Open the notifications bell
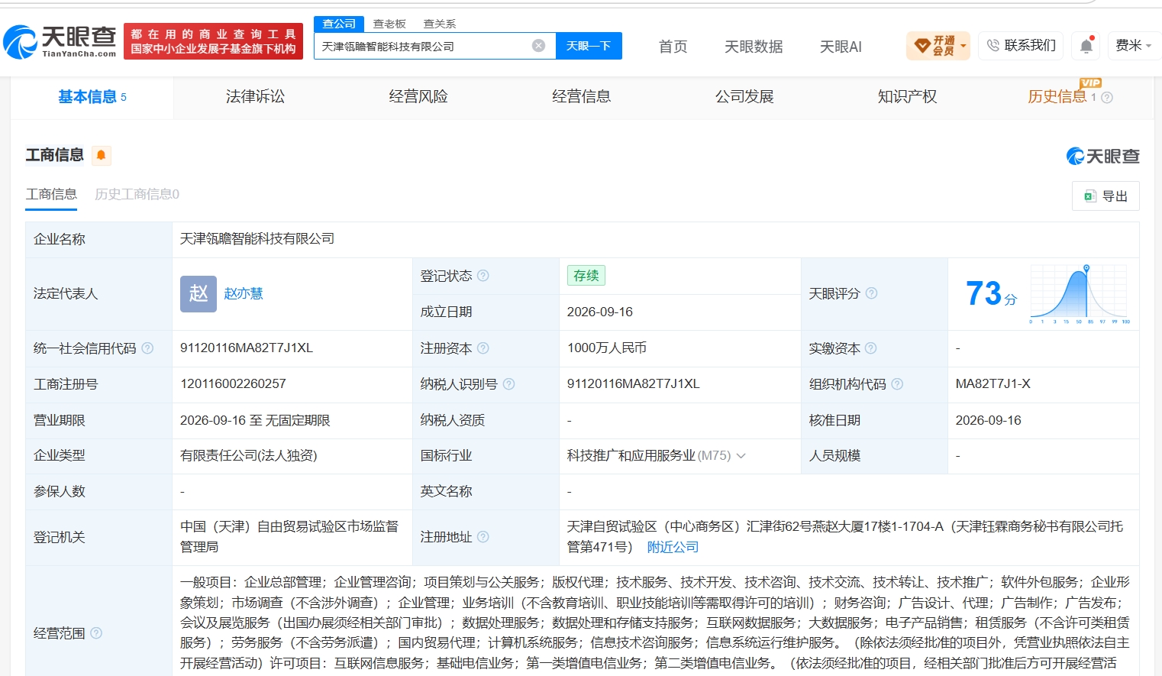The height and width of the screenshot is (676, 1162). click(1086, 46)
